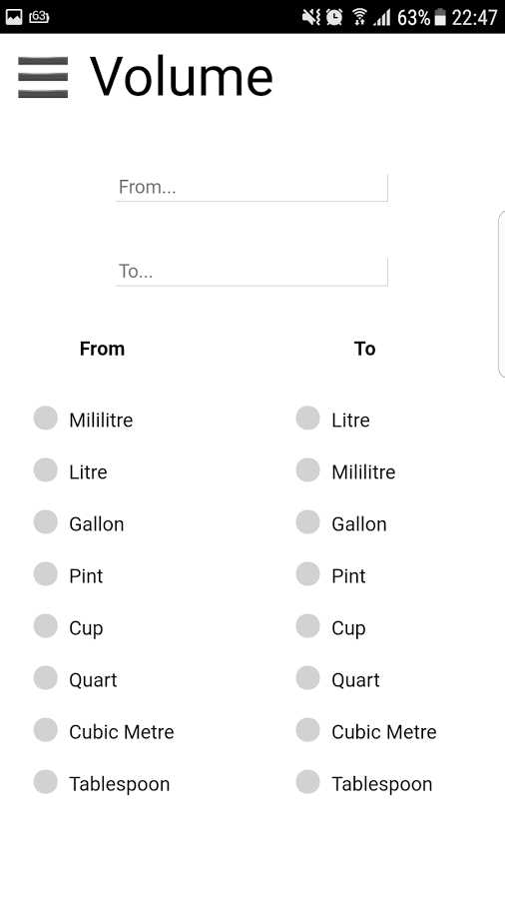The width and height of the screenshot is (505, 899).
Task: Tap the 63 battery notification icon
Action: tap(39, 17)
